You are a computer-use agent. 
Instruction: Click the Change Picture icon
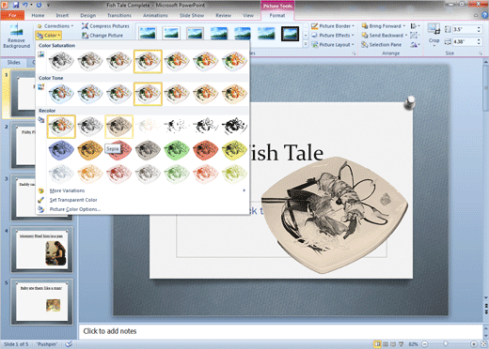click(x=85, y=36)
